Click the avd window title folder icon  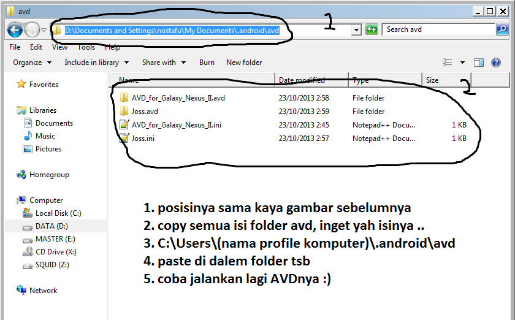point(10,11)
